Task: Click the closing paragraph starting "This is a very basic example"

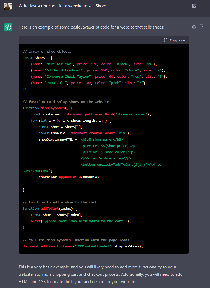Action: [x=100, y=274]
